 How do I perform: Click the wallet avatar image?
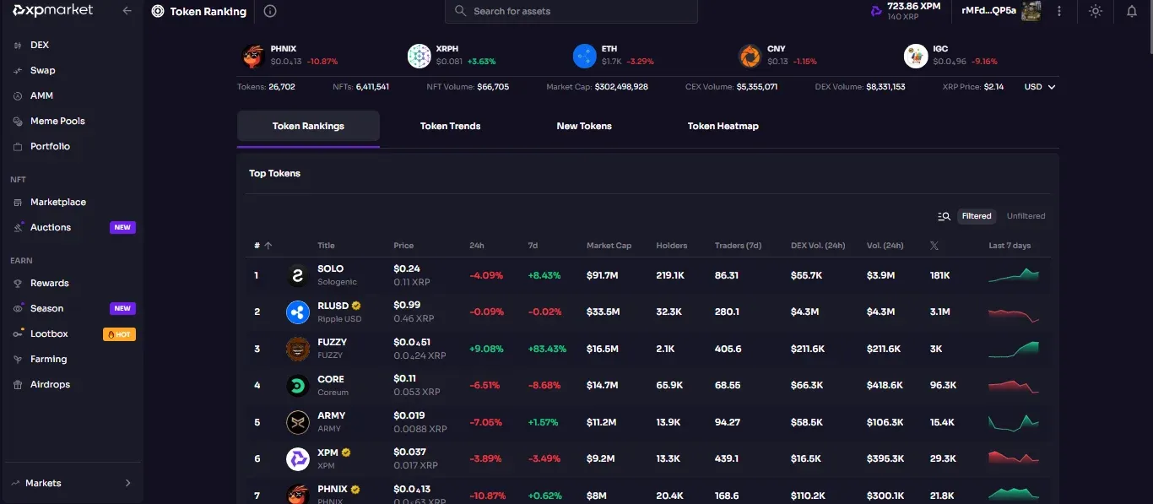click(1031, 10)
